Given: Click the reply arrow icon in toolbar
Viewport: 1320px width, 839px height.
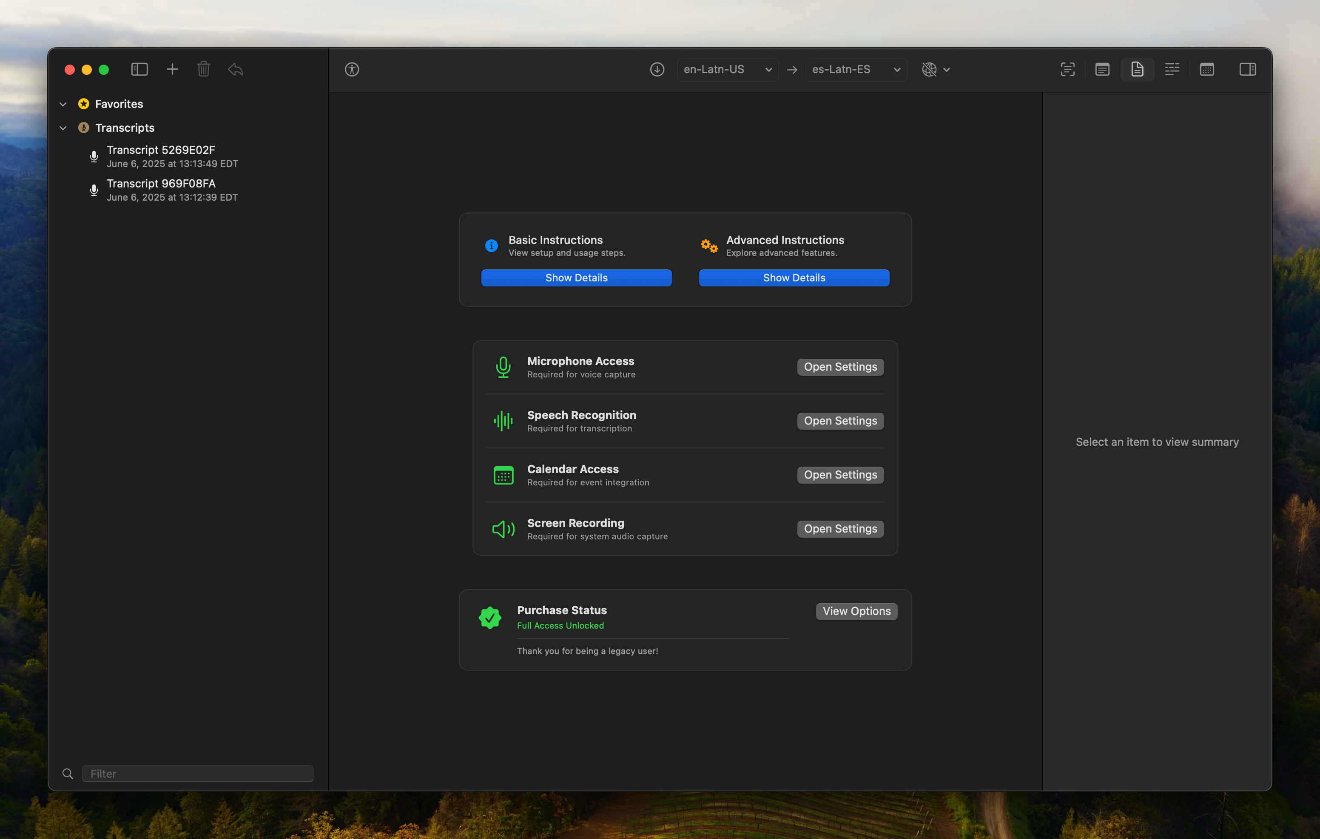Looking at the screenshot, I should (236, 70).
